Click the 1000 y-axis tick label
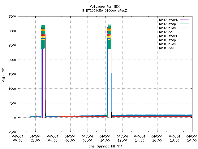 coord(12,89)
